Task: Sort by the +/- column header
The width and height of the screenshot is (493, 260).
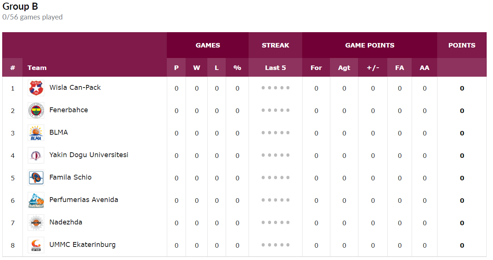Action: [x=373, y=68]
